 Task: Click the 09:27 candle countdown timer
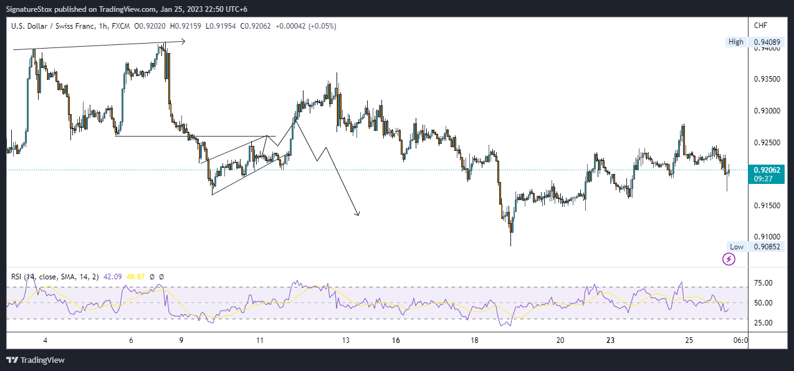pyautogui.click(x=763, y=178)
